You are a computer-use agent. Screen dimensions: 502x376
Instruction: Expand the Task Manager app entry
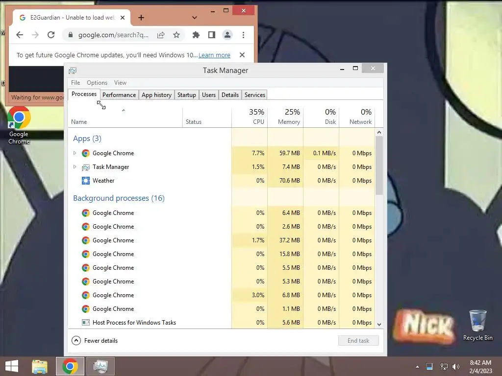[x=75, y=167]
